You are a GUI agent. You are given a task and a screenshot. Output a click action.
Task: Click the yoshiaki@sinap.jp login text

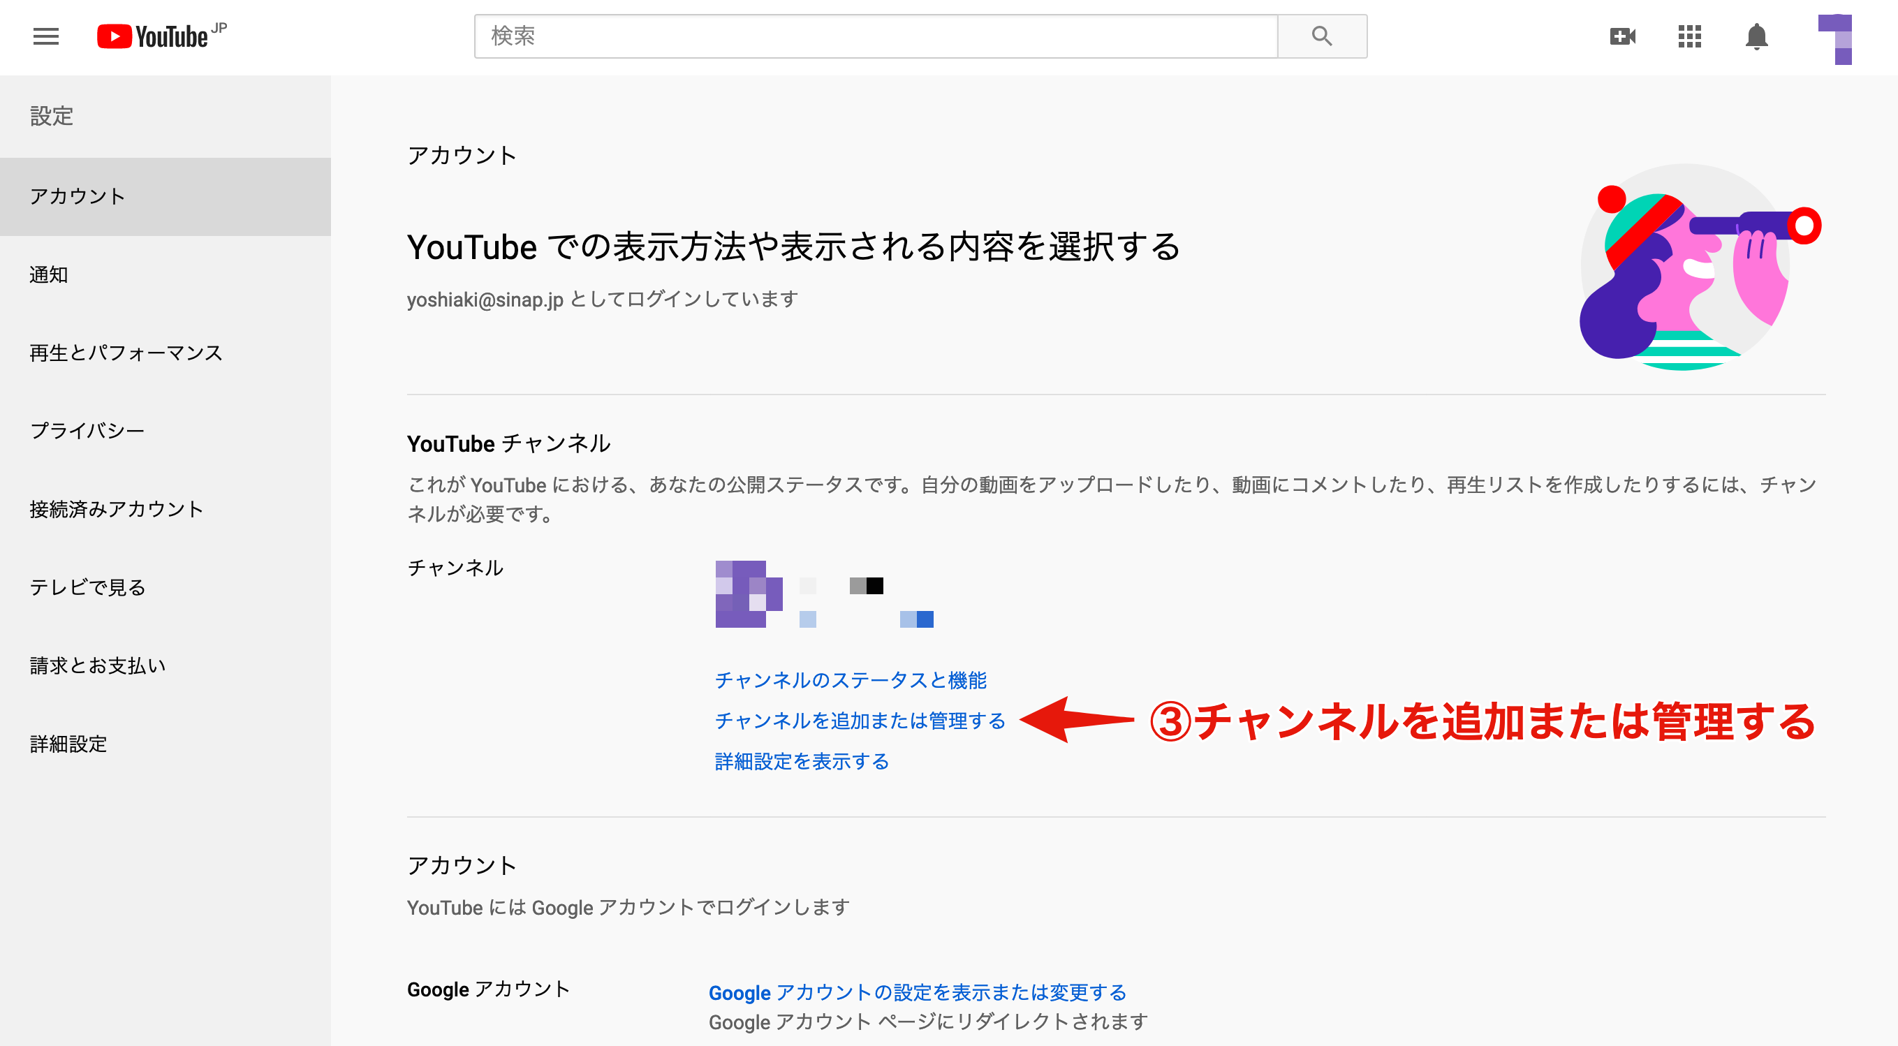(x=603, y=299)
